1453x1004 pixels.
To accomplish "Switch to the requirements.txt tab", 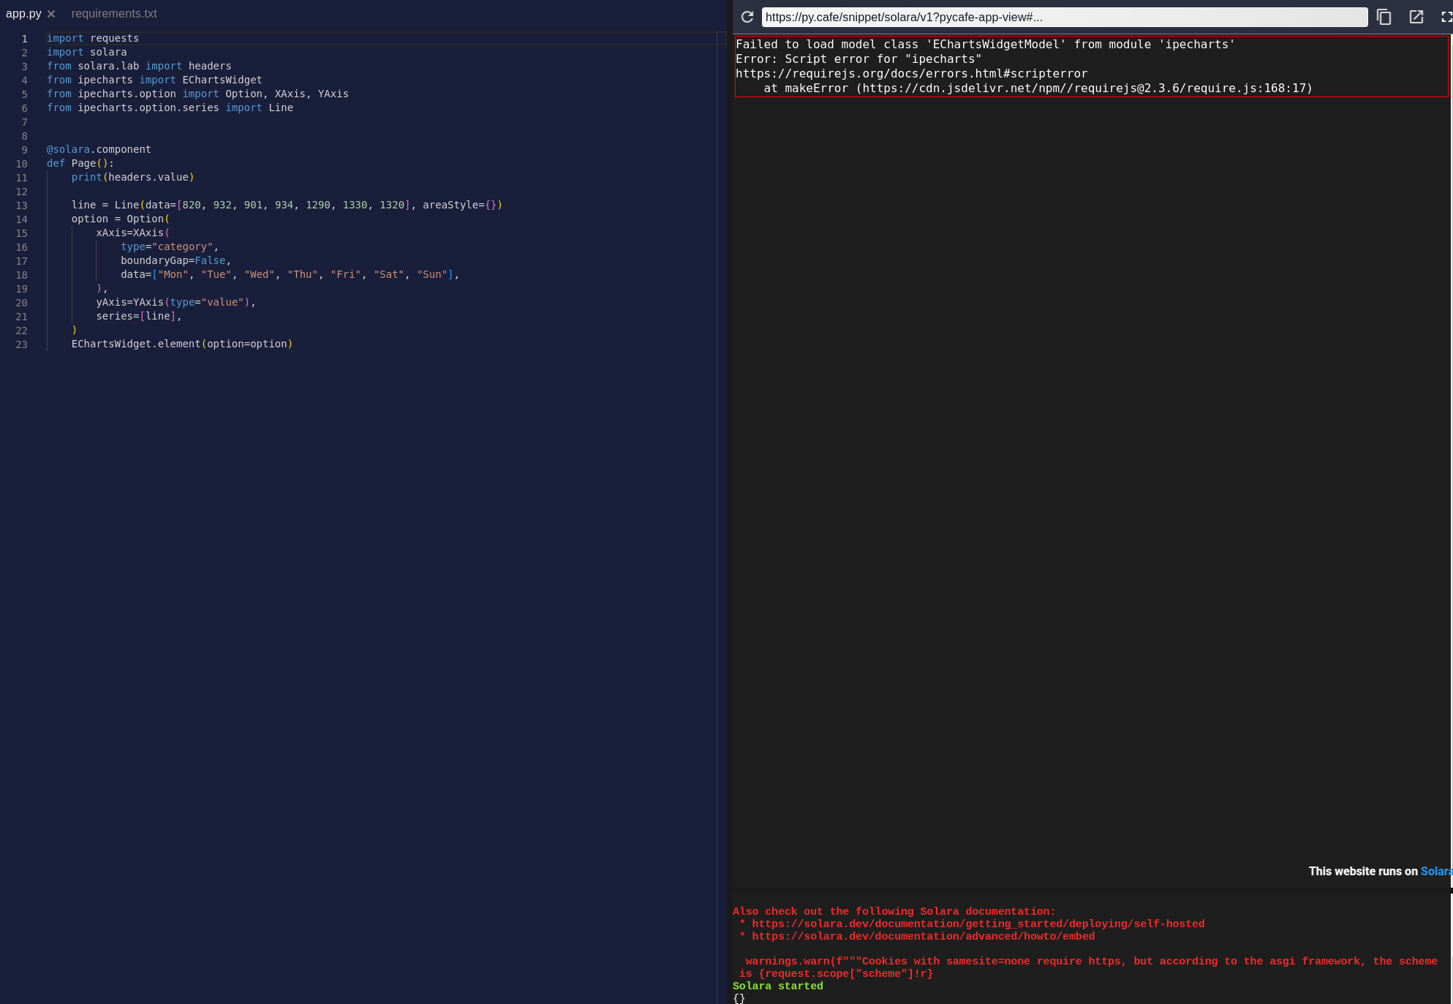I will pyautogui.click(x=114, y=14).
